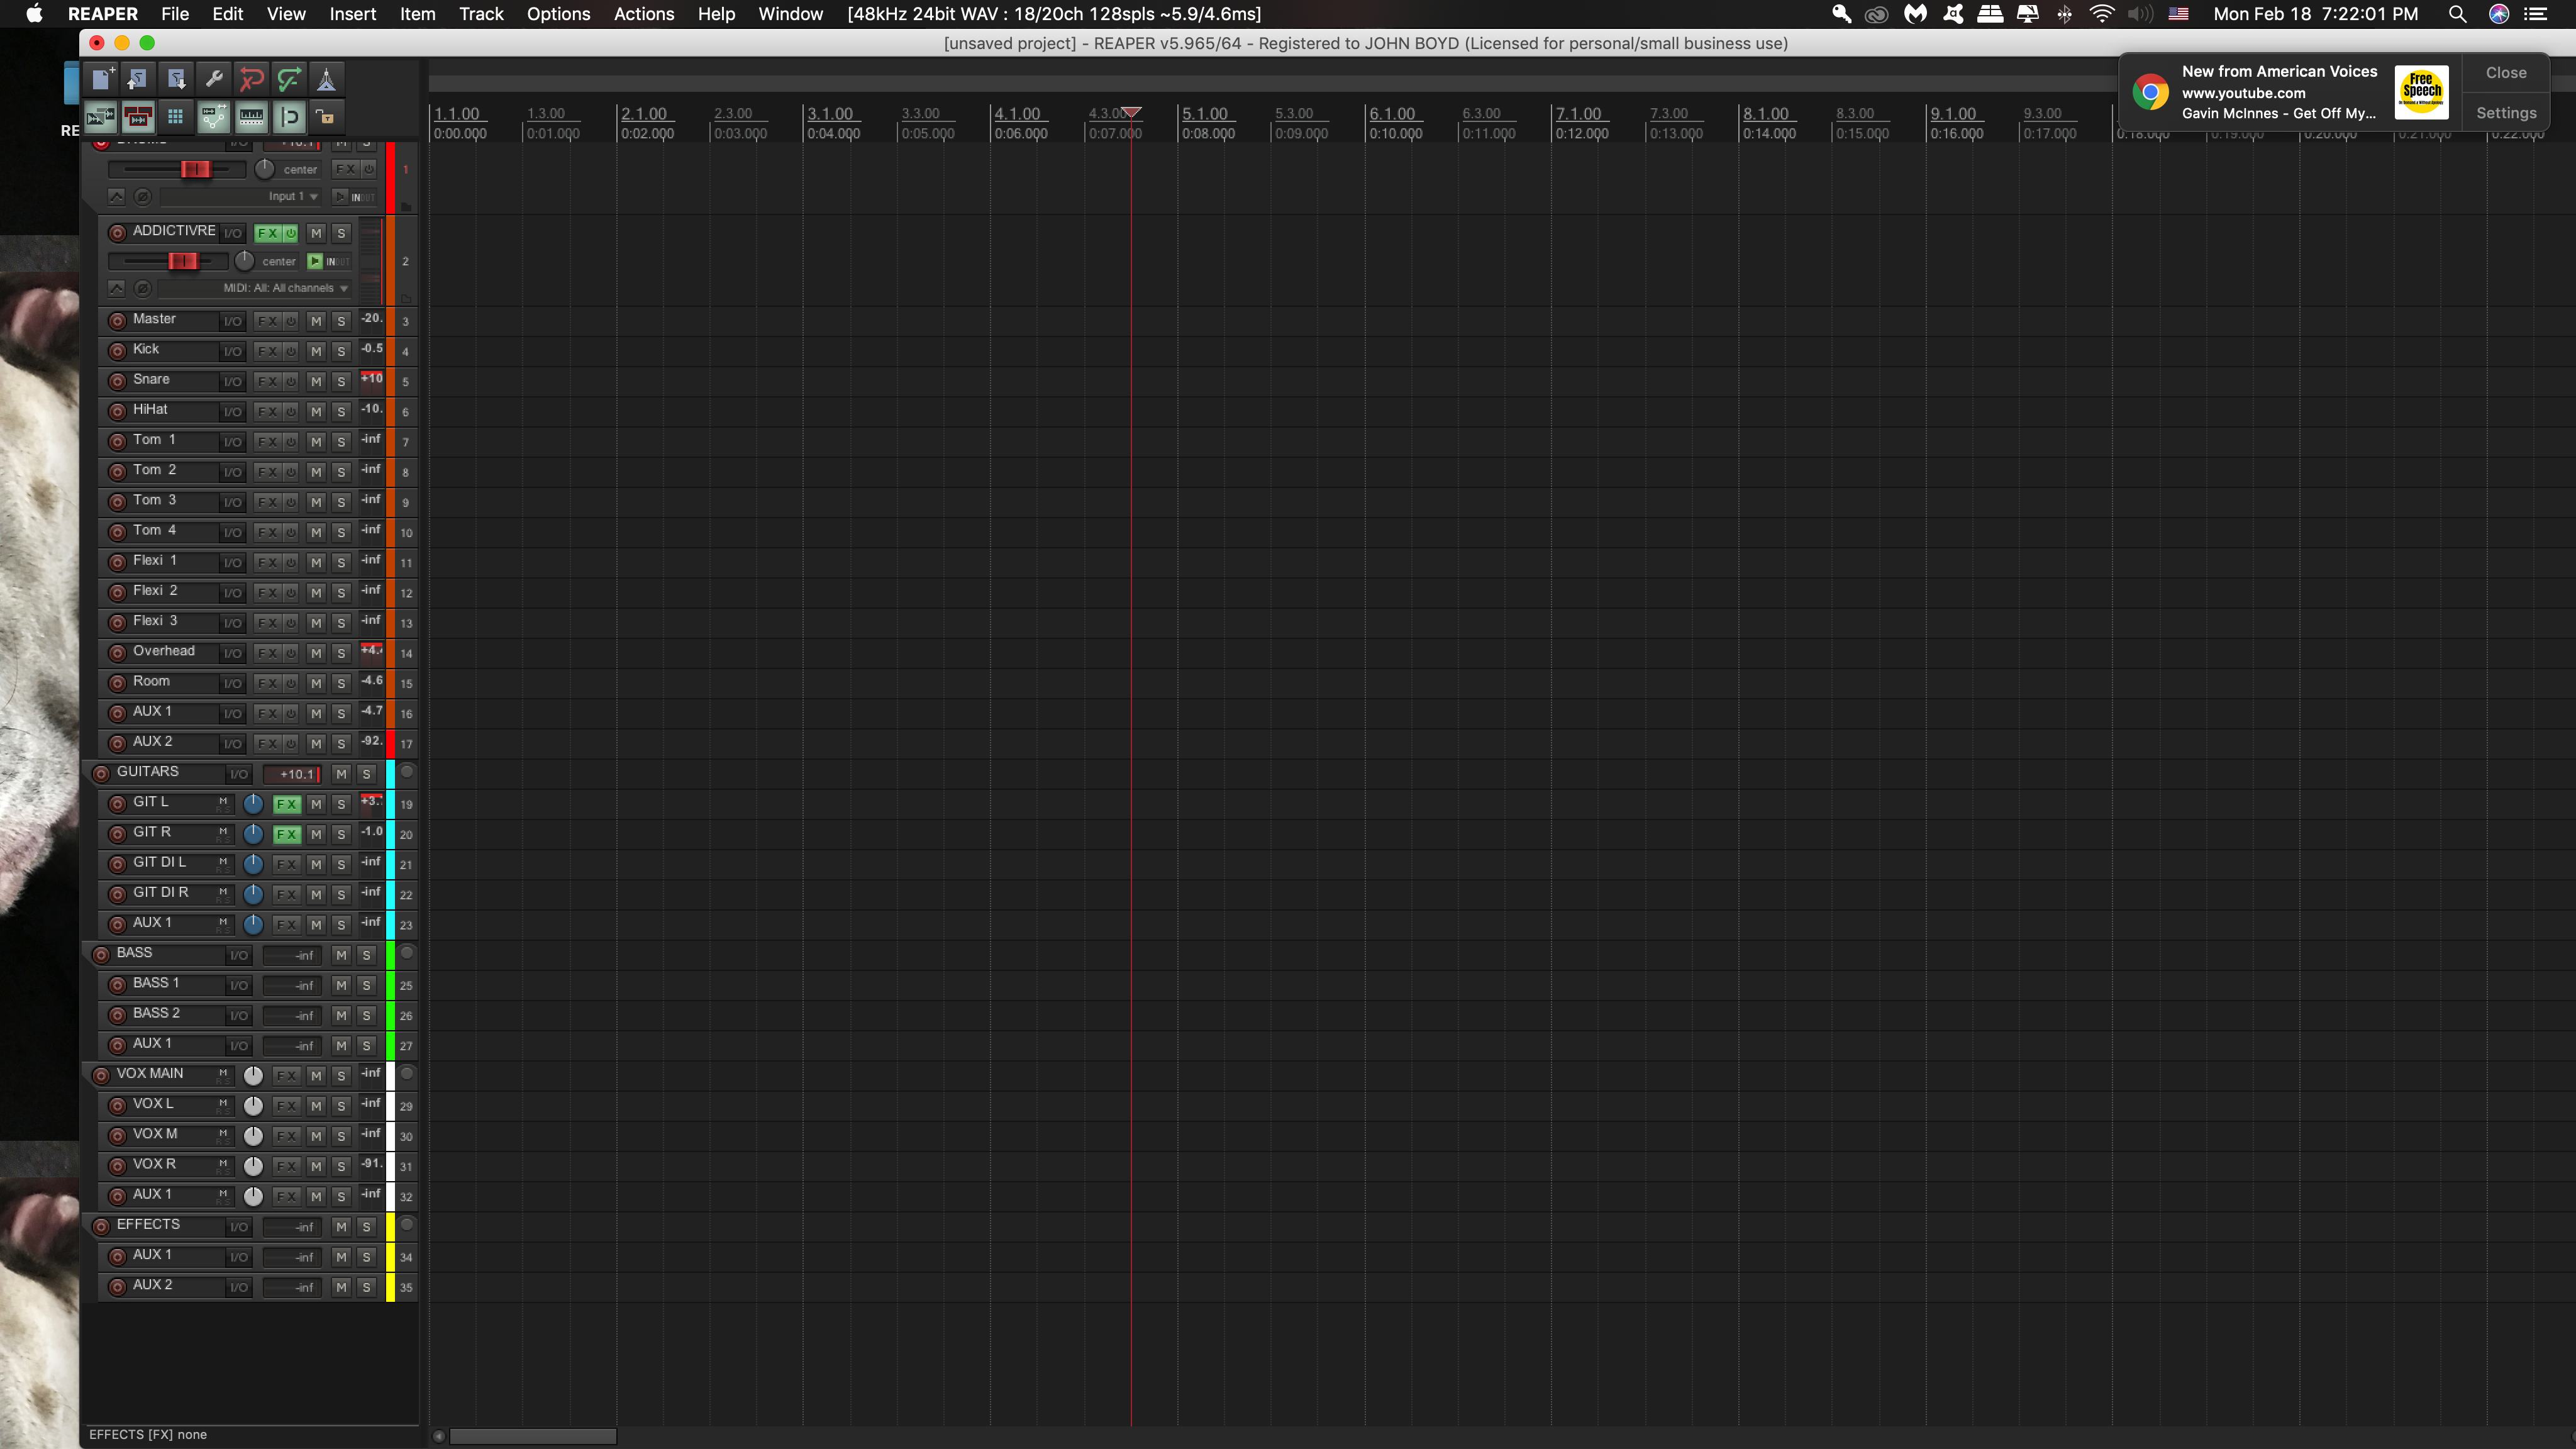Solo the Kick track
2576x1449 pixels.
tap(341, 352)
